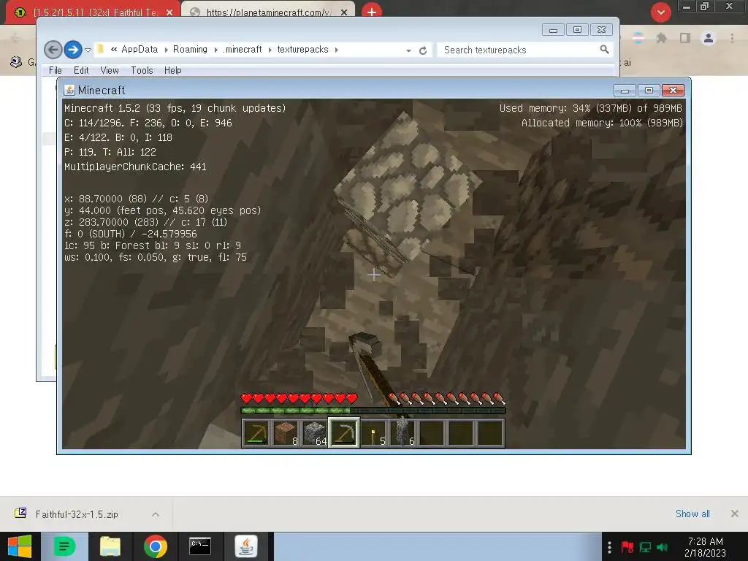The image size is (748, 561).
Task: Select the eighth empty hotbar slot
Action: [x=461, y=433]
